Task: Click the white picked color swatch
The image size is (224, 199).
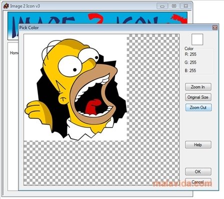Action: (197, 39)
